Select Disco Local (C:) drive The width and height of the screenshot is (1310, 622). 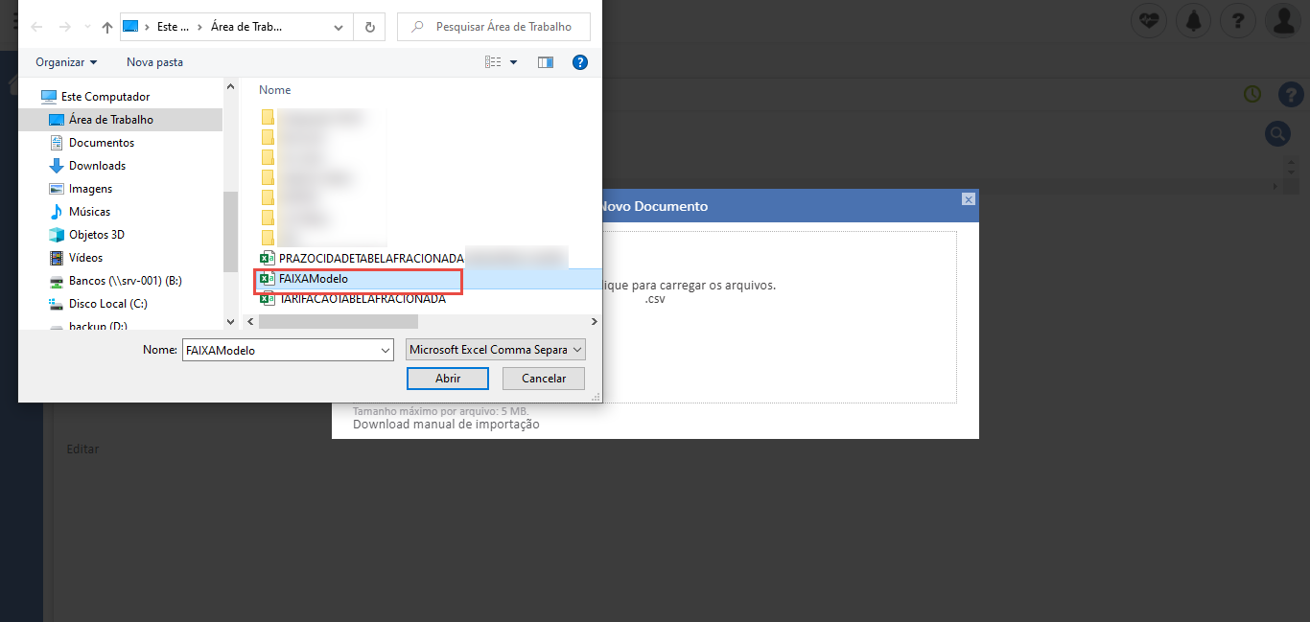coord(107,304)
